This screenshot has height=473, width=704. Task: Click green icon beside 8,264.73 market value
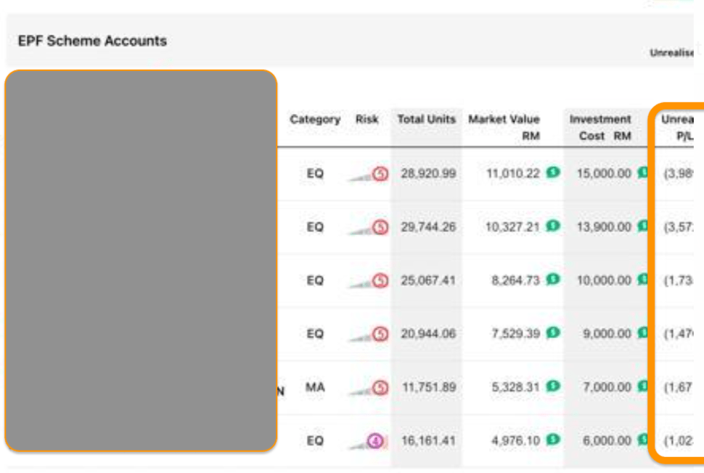point(553,279)
